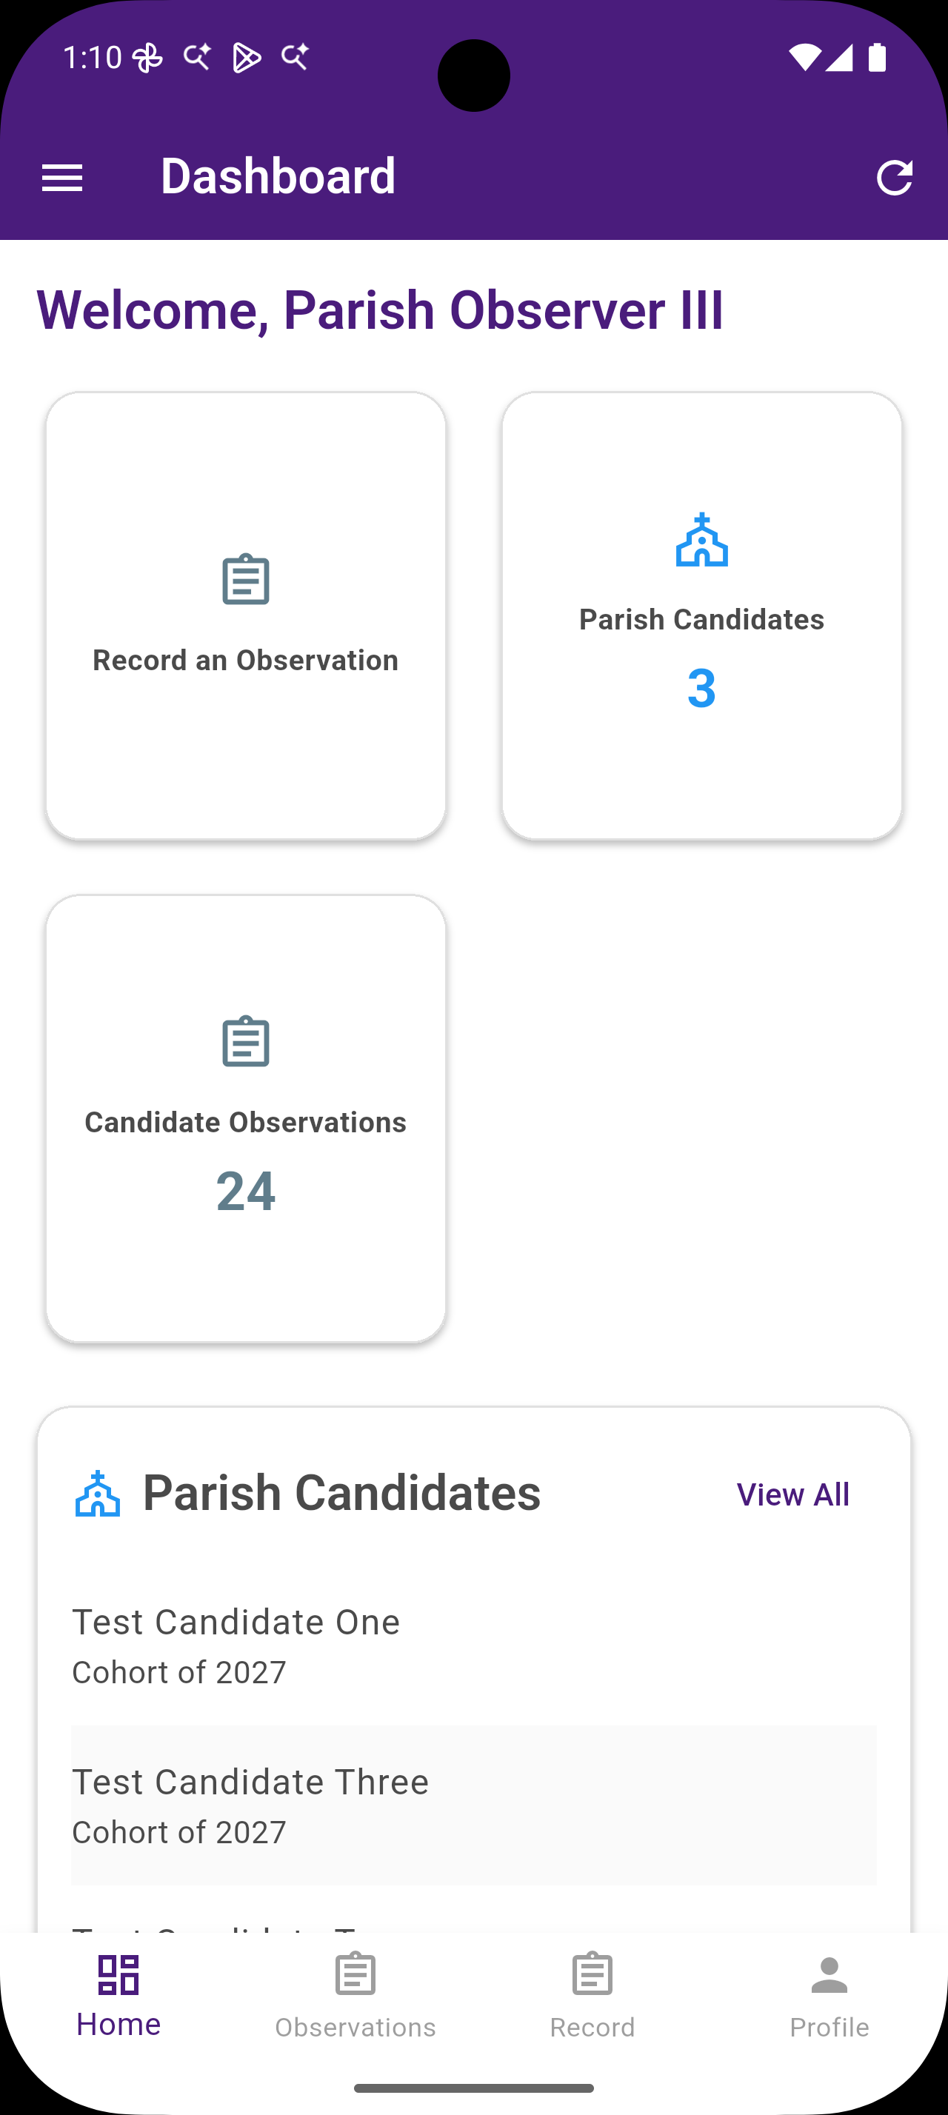Screen dimensions: 948x2115
Task: Tap clipboard icon in Record an Observation card
Action: [x=245, y=580]
